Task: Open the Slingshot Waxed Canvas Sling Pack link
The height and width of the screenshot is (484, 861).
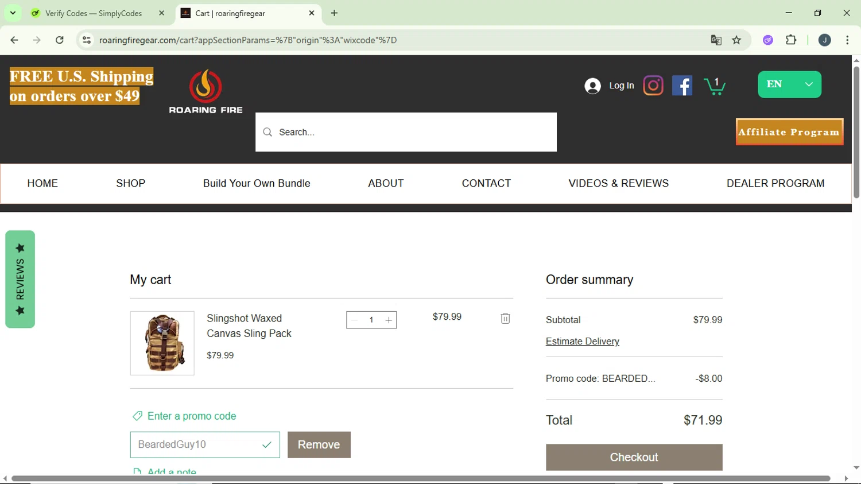Action: point(249,326)
